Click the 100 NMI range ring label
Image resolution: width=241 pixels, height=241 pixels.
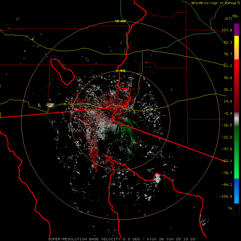tap(120, 21)
